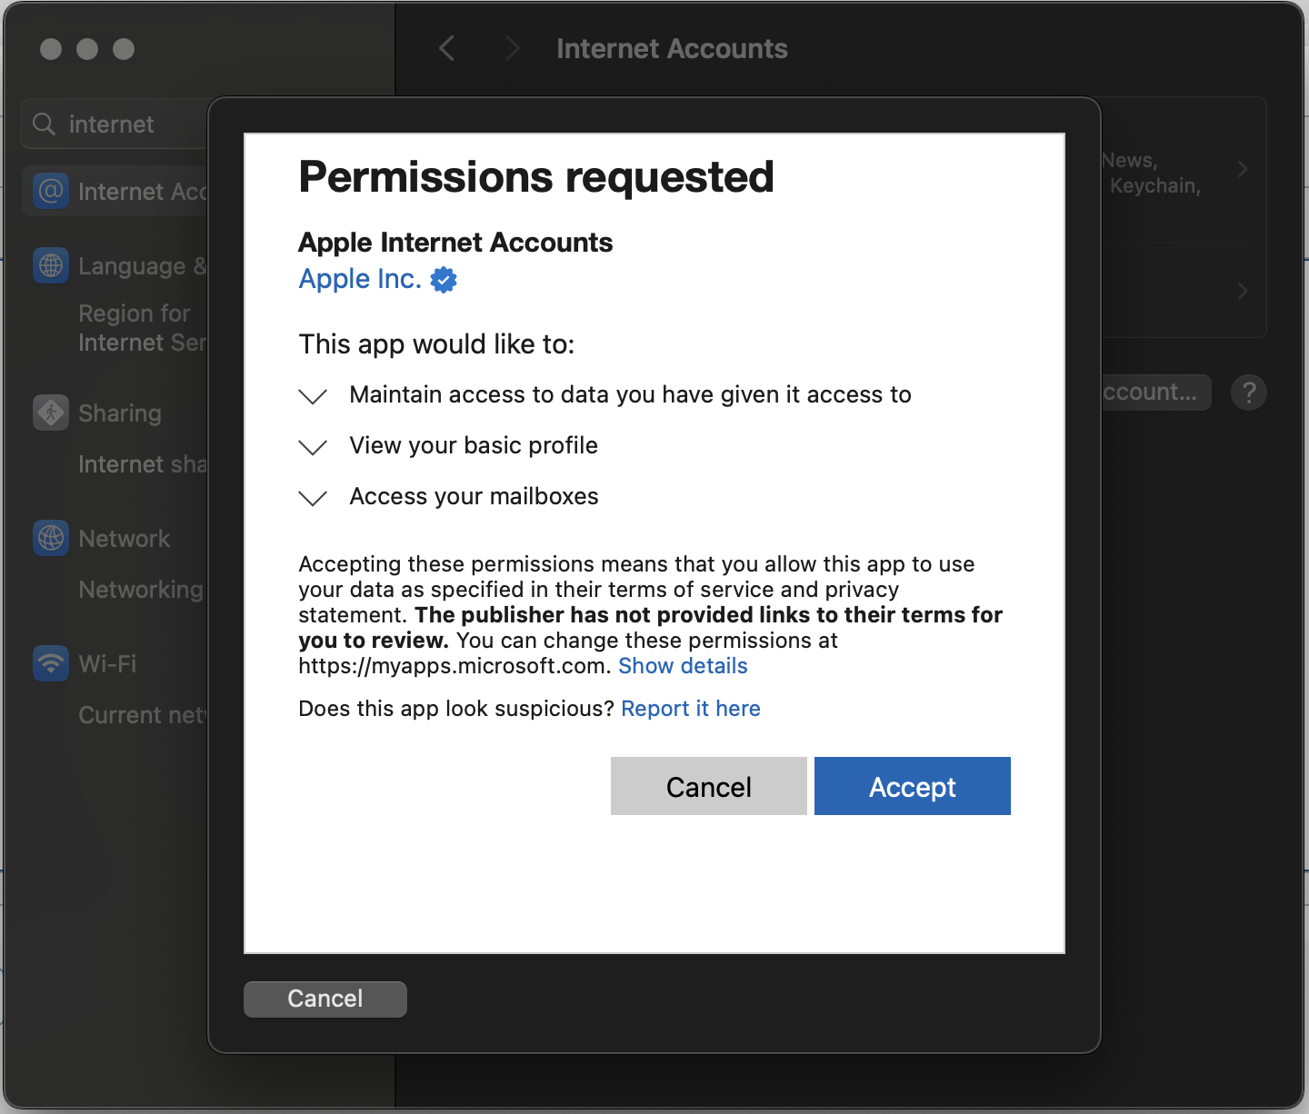Image resolution: width=1309 pixels, height=1114 pixels.
Task: Click the green zoom window button
Action: point(124,49)
